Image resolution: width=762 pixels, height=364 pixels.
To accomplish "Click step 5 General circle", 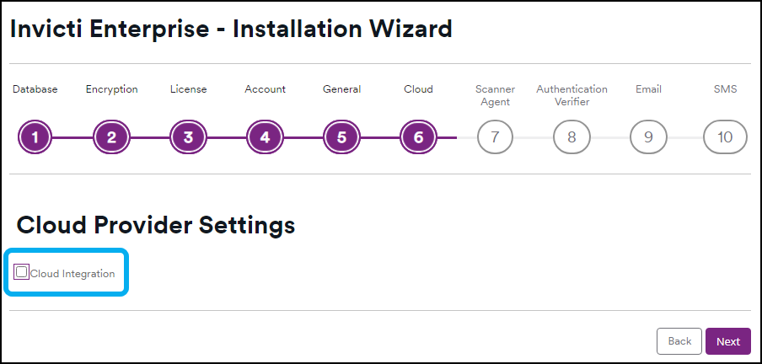I will coord(341,137).
